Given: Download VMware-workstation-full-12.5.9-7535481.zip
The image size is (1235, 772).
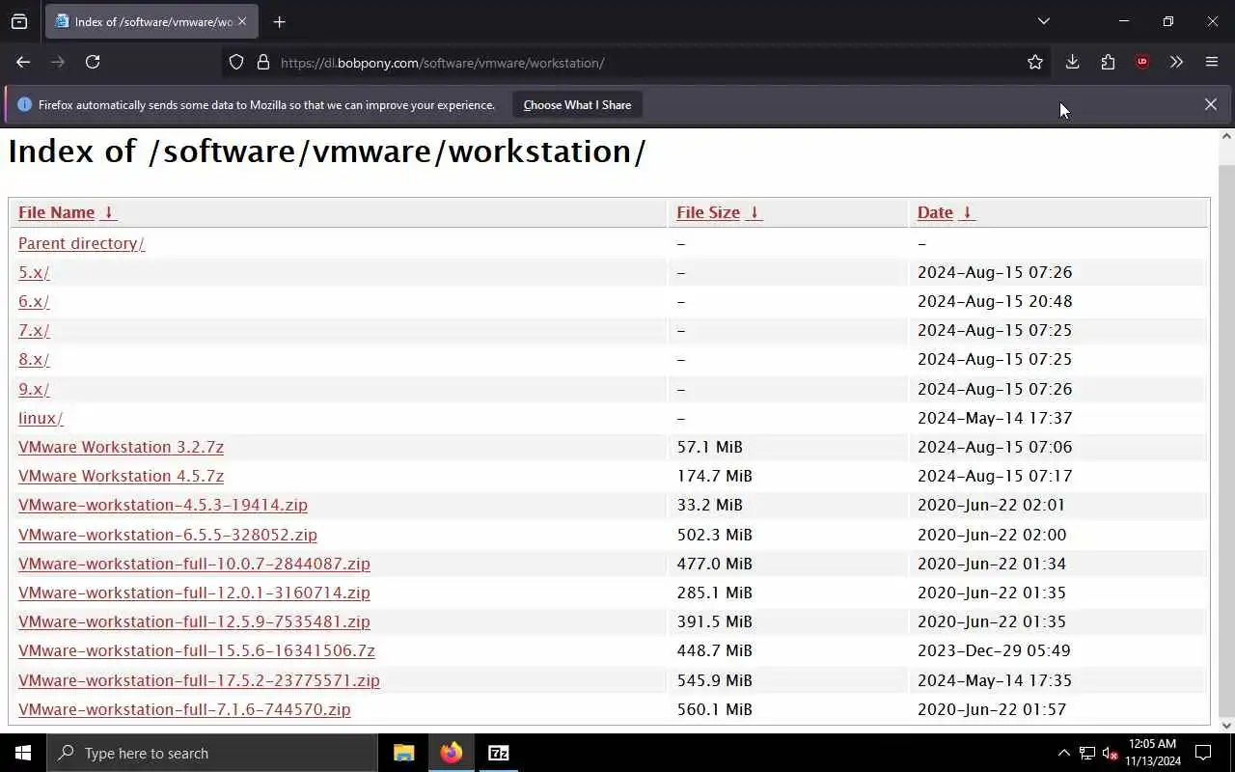Looking at the screenshot, I should 194,621.
